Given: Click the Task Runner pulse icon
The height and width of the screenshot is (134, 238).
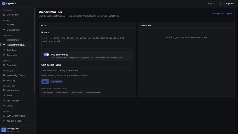Looking at the screenshot, I should pos(4,40).
